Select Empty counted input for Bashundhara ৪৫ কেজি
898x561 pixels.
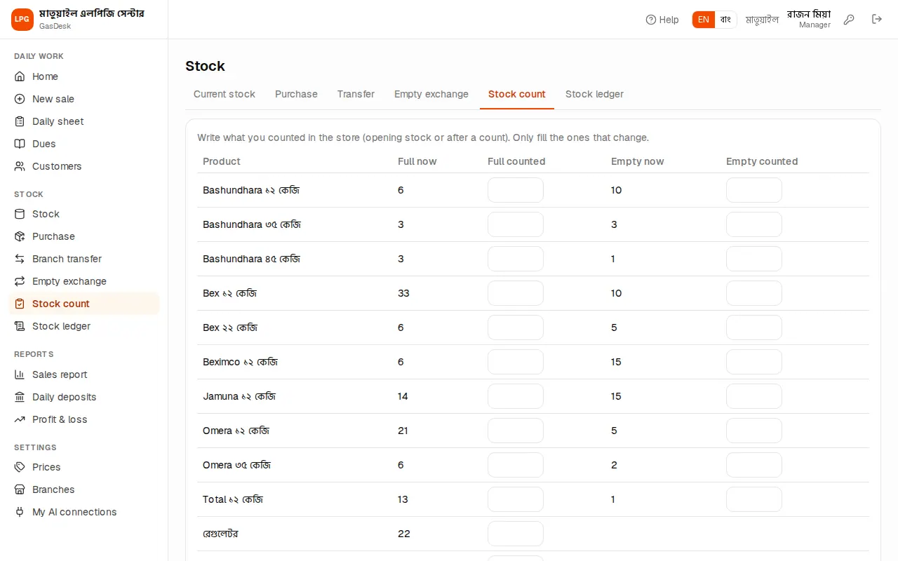click(754, 259)
